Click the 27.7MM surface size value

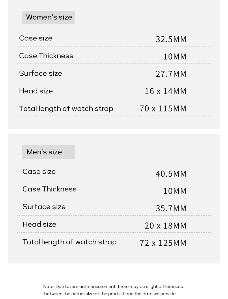(171, 74)
